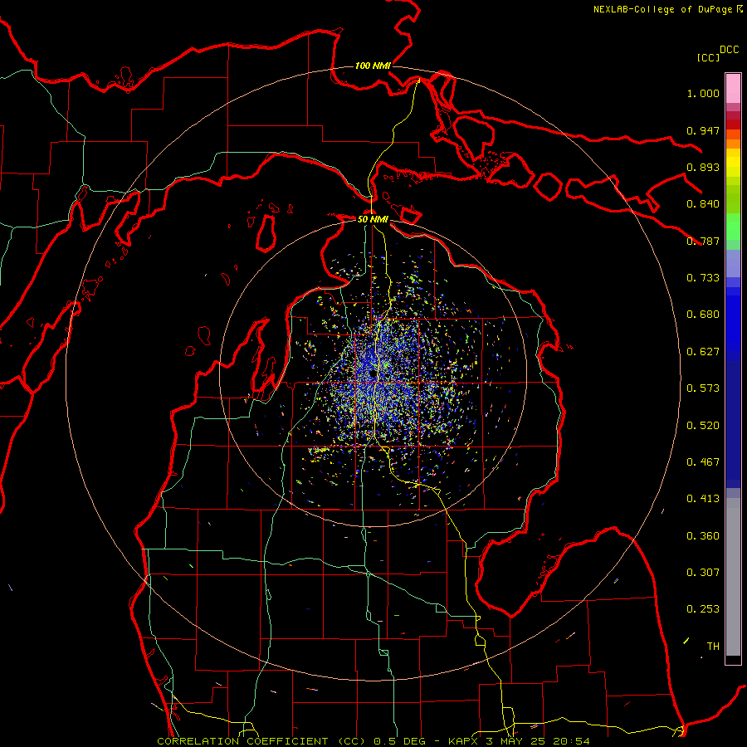The height and width of the screenshot is (747, 747).
Task: Click the 0.307 color bar value
Action: pyautogui.click(x=703, y=572)
